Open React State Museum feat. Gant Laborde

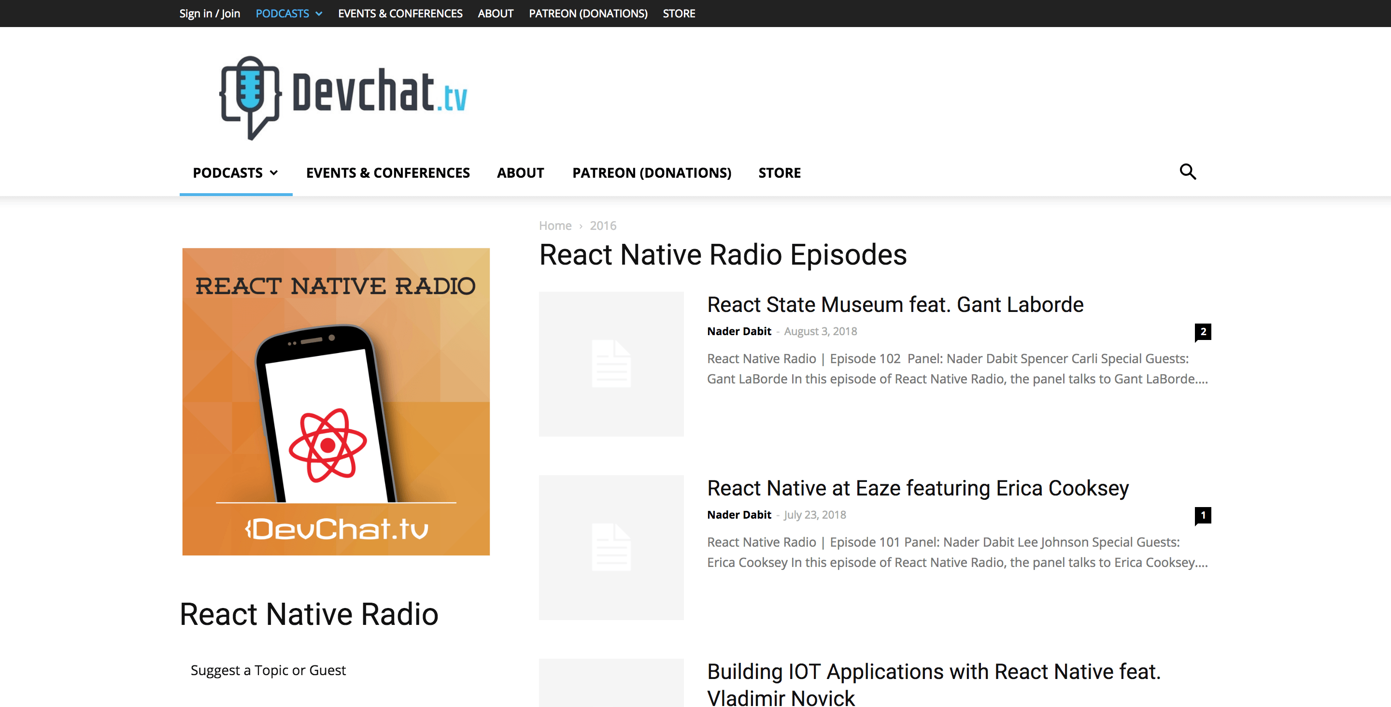(x=895, y=305)
